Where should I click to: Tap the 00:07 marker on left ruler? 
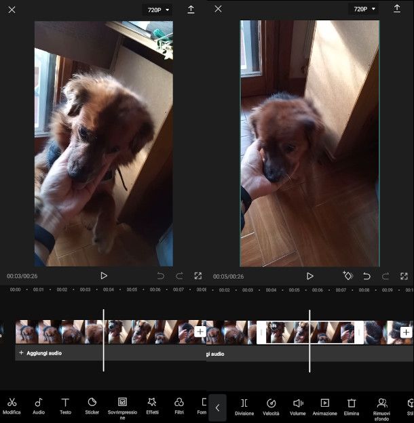click(x=178, y=289)
